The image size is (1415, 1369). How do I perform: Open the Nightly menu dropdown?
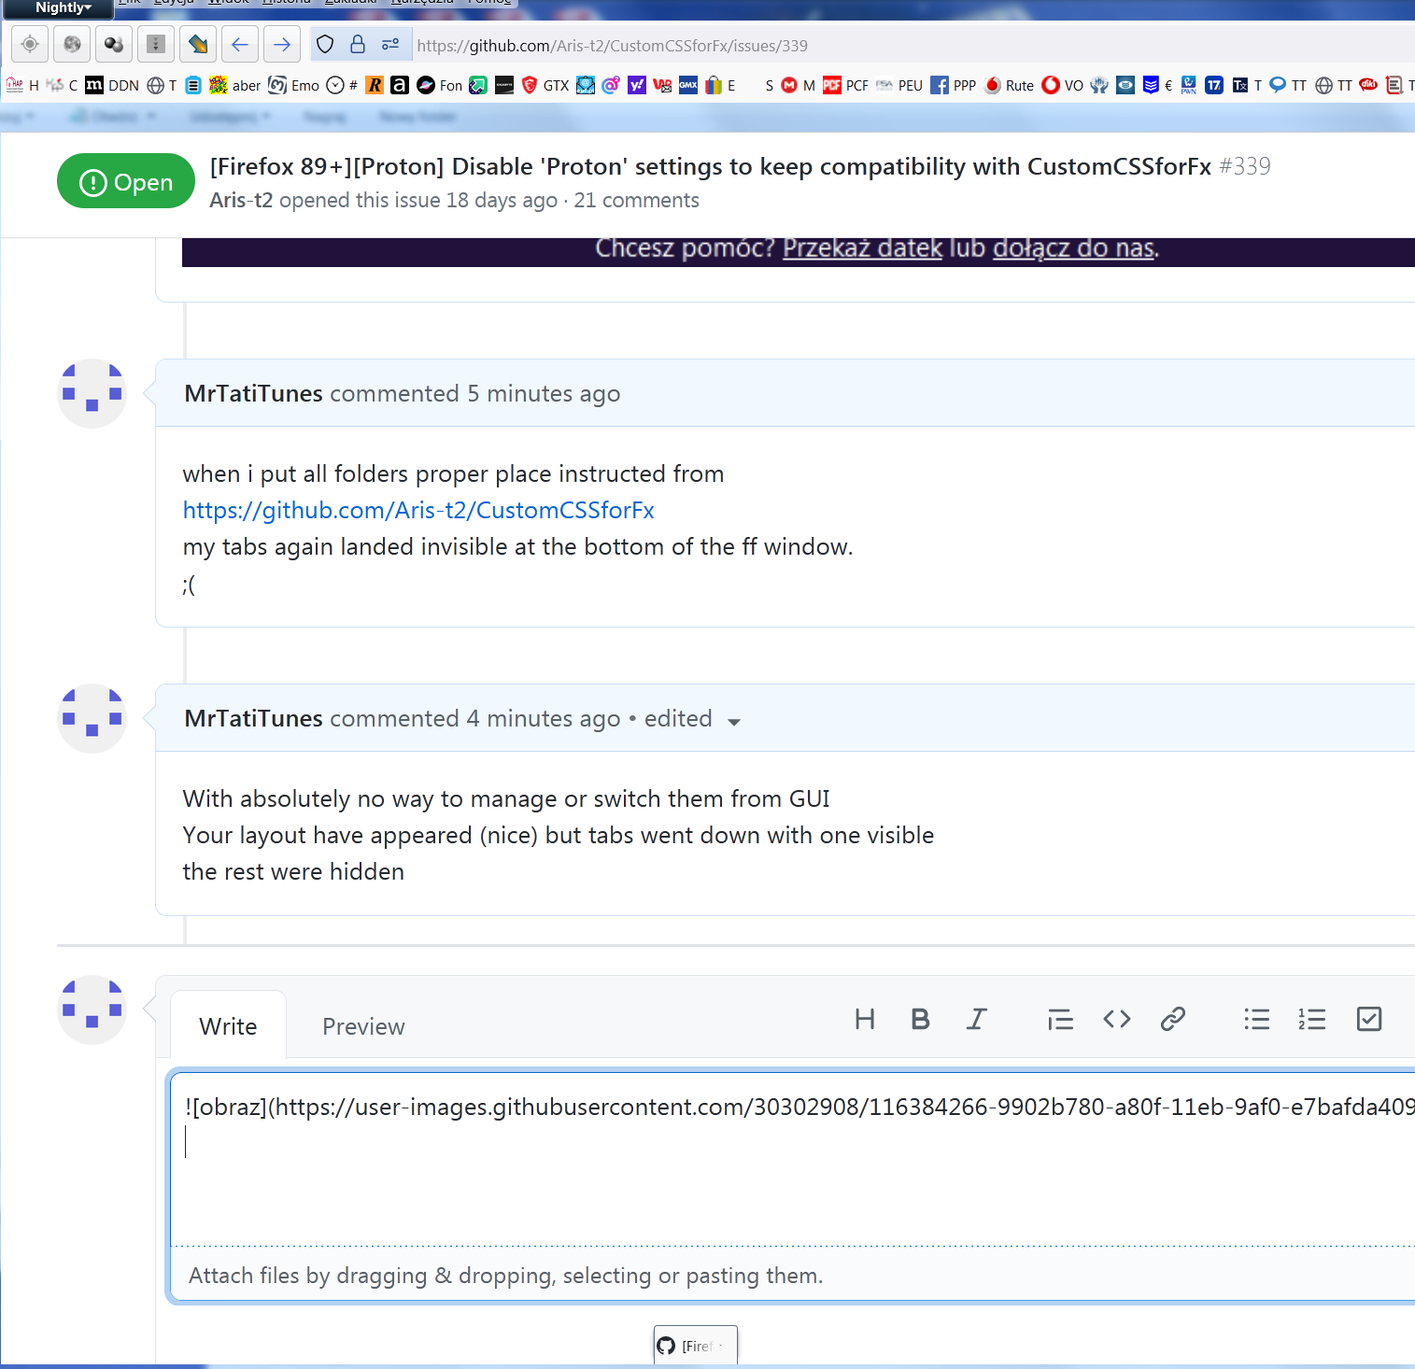58,8
